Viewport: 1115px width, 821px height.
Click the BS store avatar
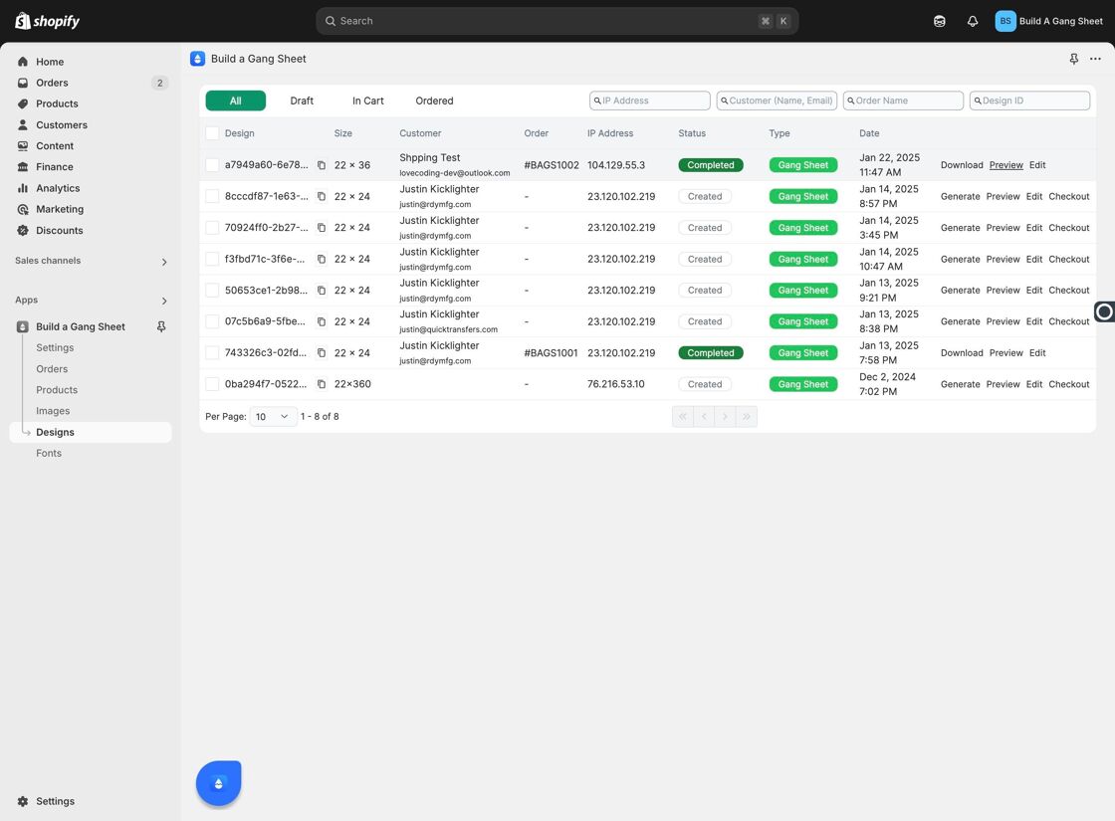click(x=1004, y=21)
